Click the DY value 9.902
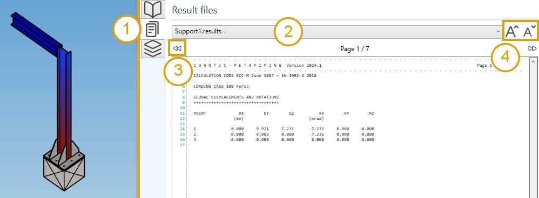The height and width of the screenshot is (198, 539). [262, 135]
